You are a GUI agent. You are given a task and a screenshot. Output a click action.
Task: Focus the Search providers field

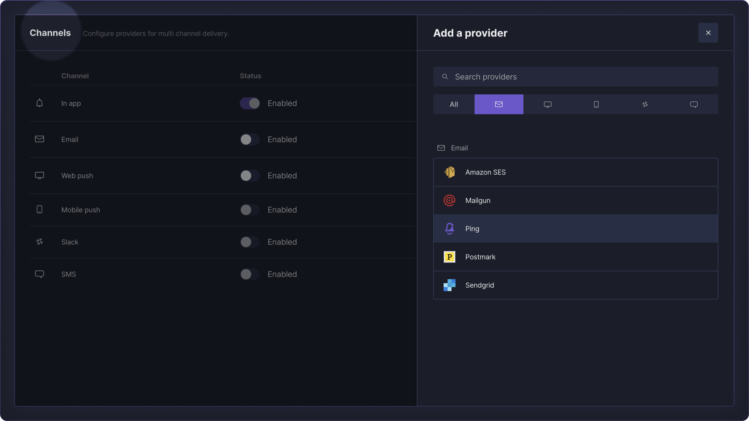[x=576, y=77]
